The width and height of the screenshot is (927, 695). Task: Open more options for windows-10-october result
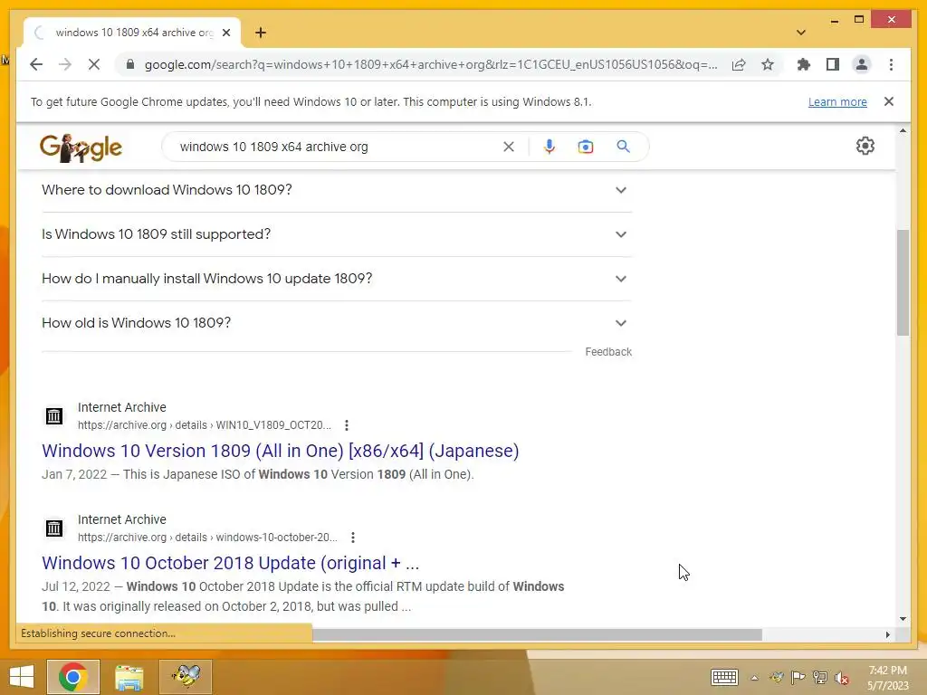pos(353,538)
